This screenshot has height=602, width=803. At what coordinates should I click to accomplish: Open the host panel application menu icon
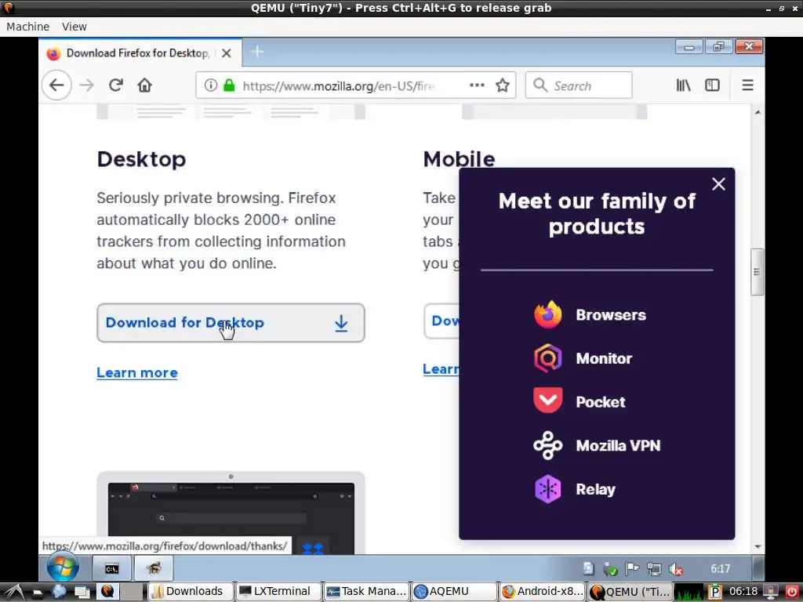[x=14, y=592]
